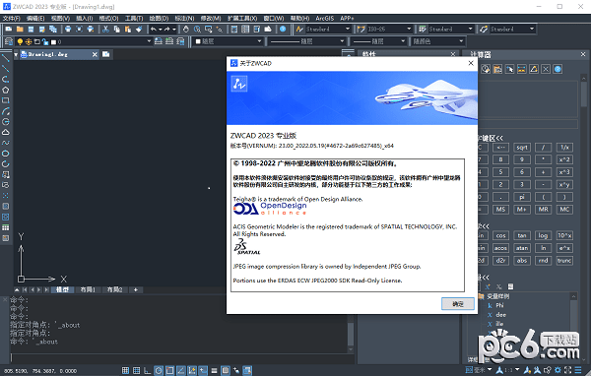The height and width of the screenshot is (376, 591).
Task: Open the color control dropdown
Action: click(x=259, y=41)
